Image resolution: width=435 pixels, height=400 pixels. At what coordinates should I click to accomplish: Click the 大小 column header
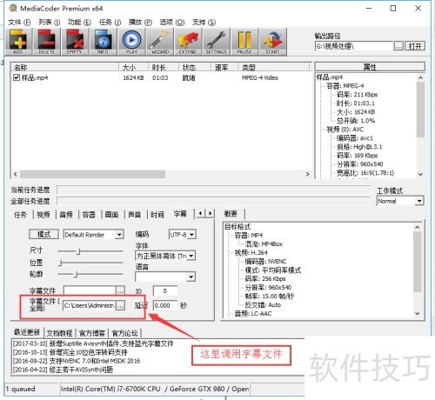[x=134, y=68]
